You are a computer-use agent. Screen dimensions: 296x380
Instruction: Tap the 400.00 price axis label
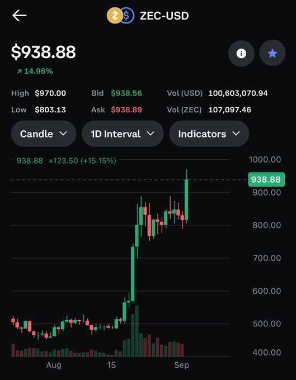click(267, 353)
